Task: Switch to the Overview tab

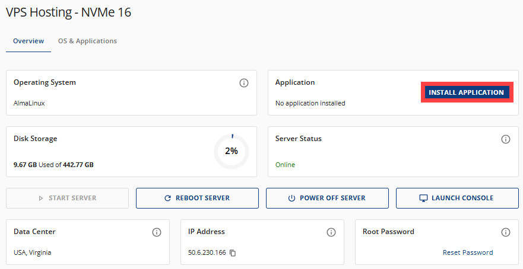Action: click(28, 41)
